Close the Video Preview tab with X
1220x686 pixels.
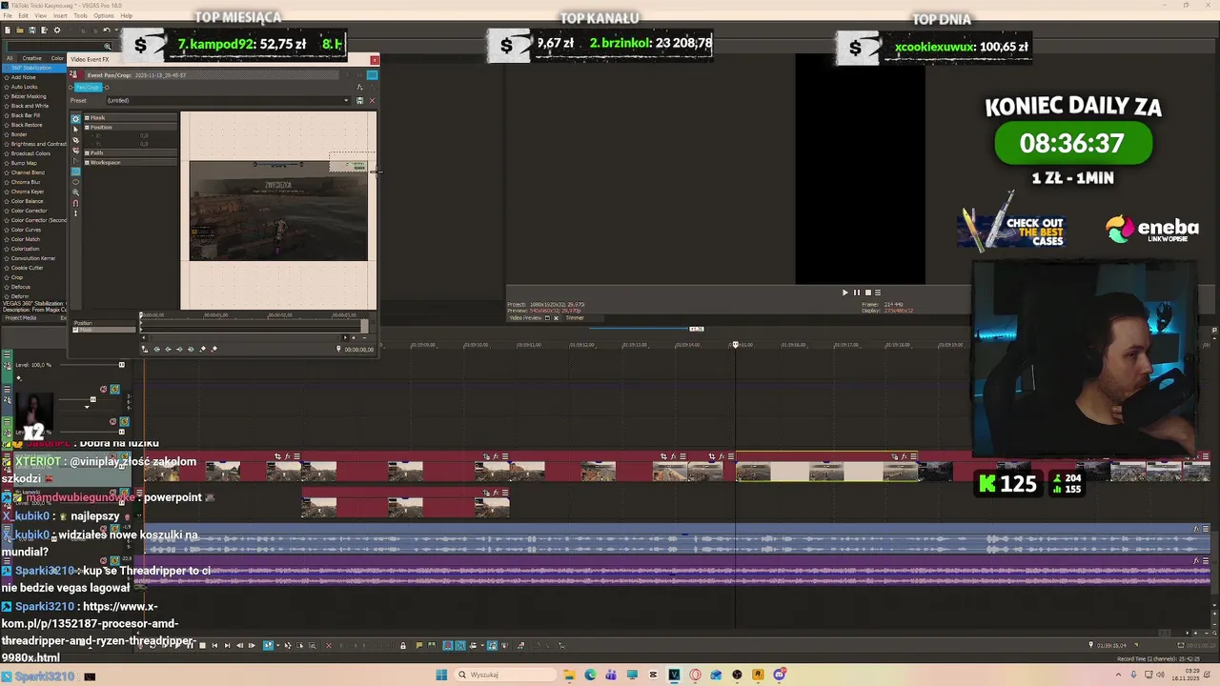point(556,318)
